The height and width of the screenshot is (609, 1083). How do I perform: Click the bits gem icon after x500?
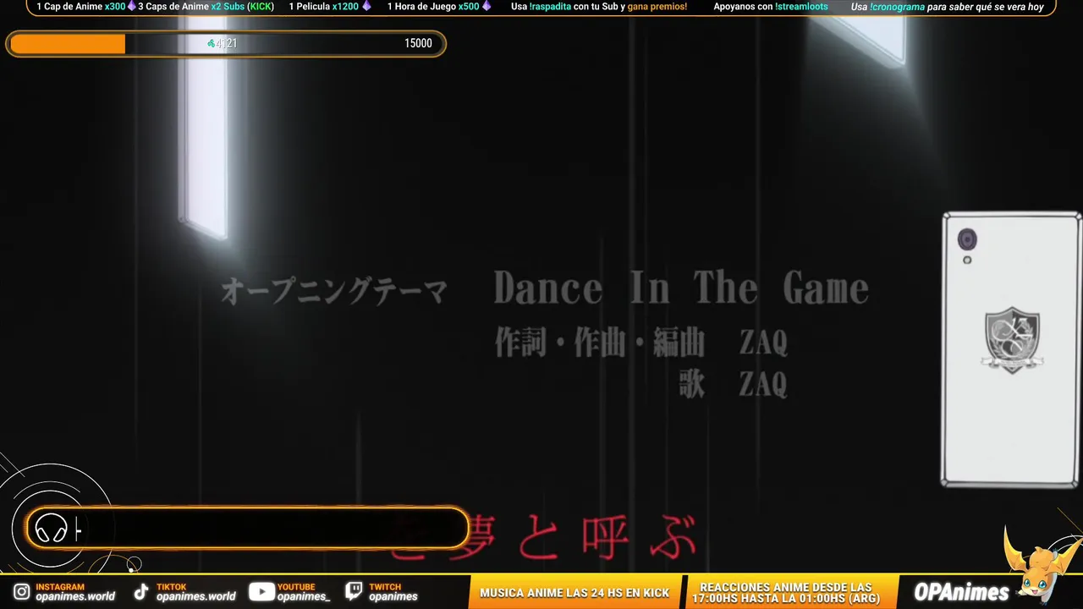(487, 7)
